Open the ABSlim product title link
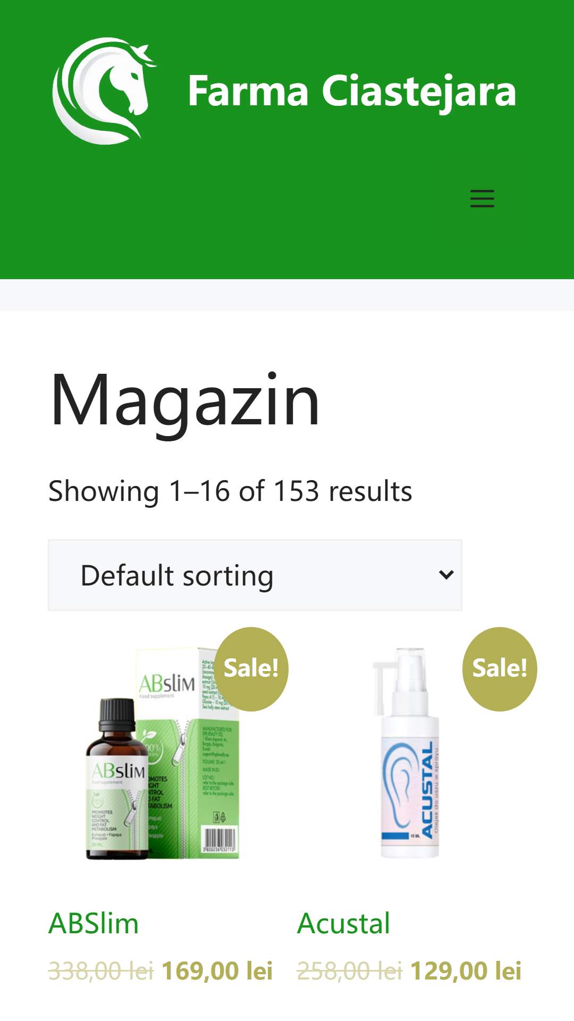 [94, 923]
